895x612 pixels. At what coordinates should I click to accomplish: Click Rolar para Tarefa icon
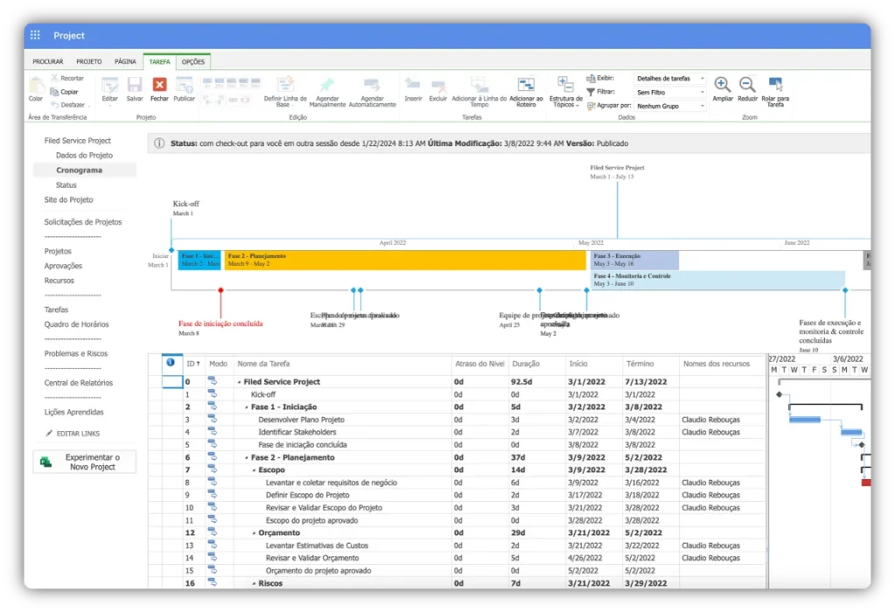pyautogui.click(x=774, y=85)
